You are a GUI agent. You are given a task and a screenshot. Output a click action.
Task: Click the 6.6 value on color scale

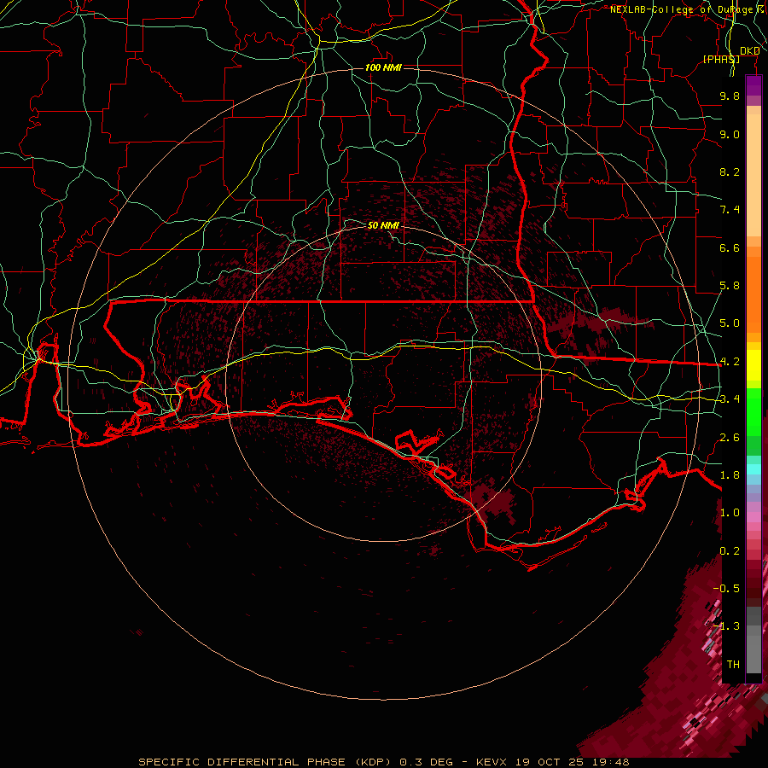pyautogui.click(x=730, y=247)
